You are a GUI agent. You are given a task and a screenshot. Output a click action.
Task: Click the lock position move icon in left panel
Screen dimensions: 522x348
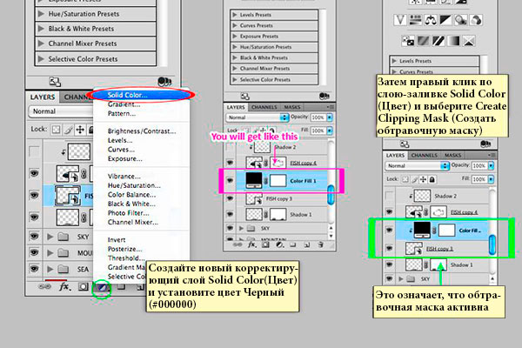[x=80, y=130]
